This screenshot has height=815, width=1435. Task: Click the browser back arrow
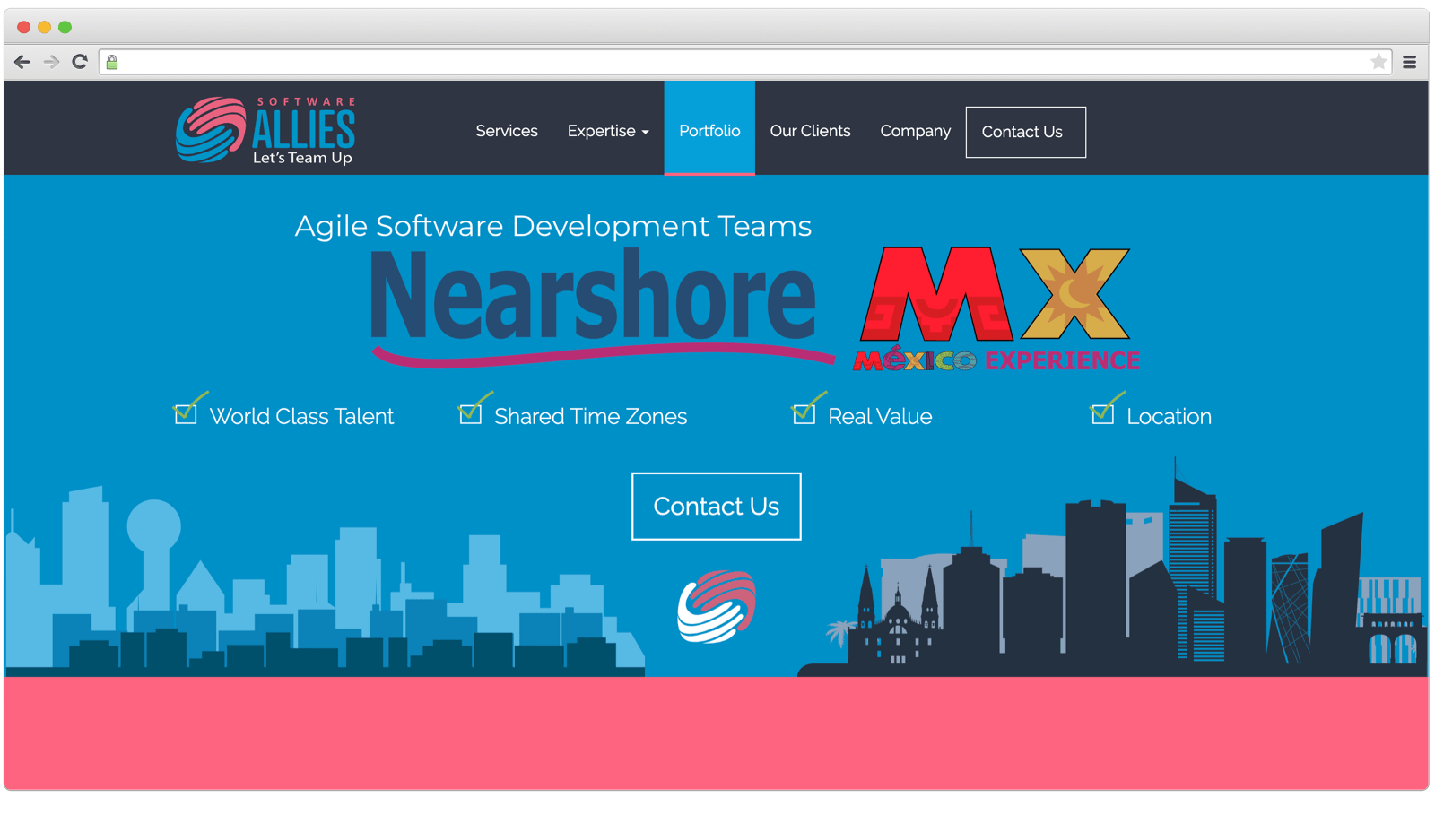[x=22, y=62]
